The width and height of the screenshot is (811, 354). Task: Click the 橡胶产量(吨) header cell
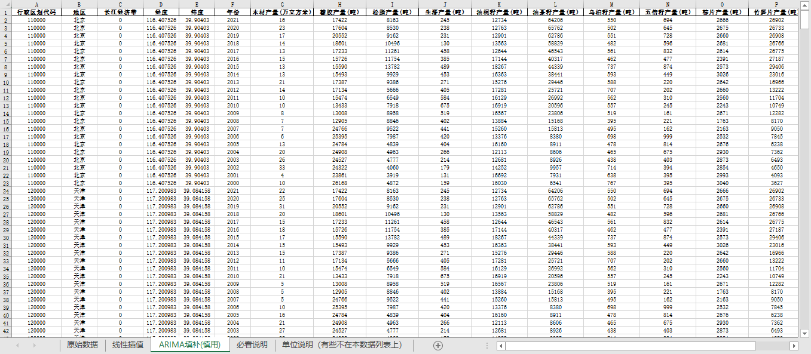(339, 12)
